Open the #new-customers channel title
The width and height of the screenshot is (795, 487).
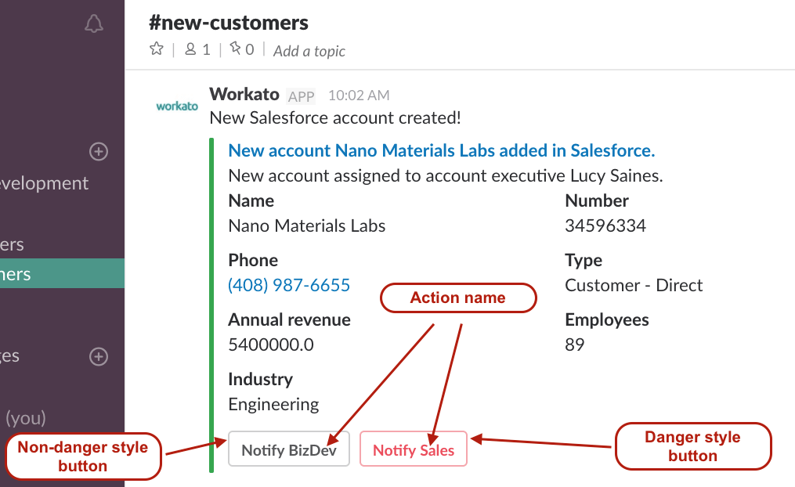click(228, 23)
